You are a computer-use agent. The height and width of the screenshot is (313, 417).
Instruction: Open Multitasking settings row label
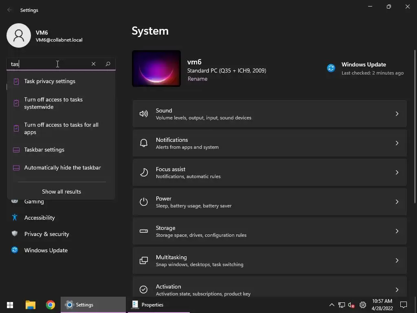pyautogui.click(x=171, y=258)
